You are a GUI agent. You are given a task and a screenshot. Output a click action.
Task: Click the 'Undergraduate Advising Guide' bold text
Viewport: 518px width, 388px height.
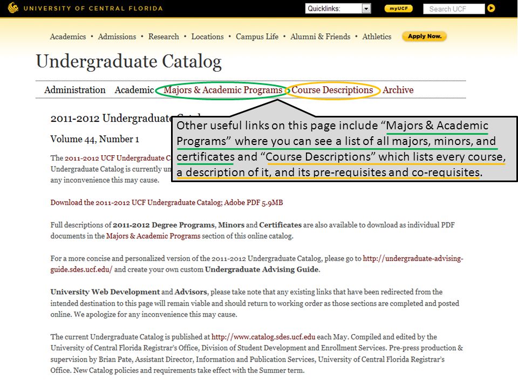point(262,269)
